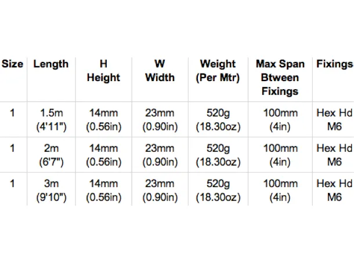Select the 1.5m (4'11") length cell
This screenshot has width=354, height=256.
[x=52, y=120]
